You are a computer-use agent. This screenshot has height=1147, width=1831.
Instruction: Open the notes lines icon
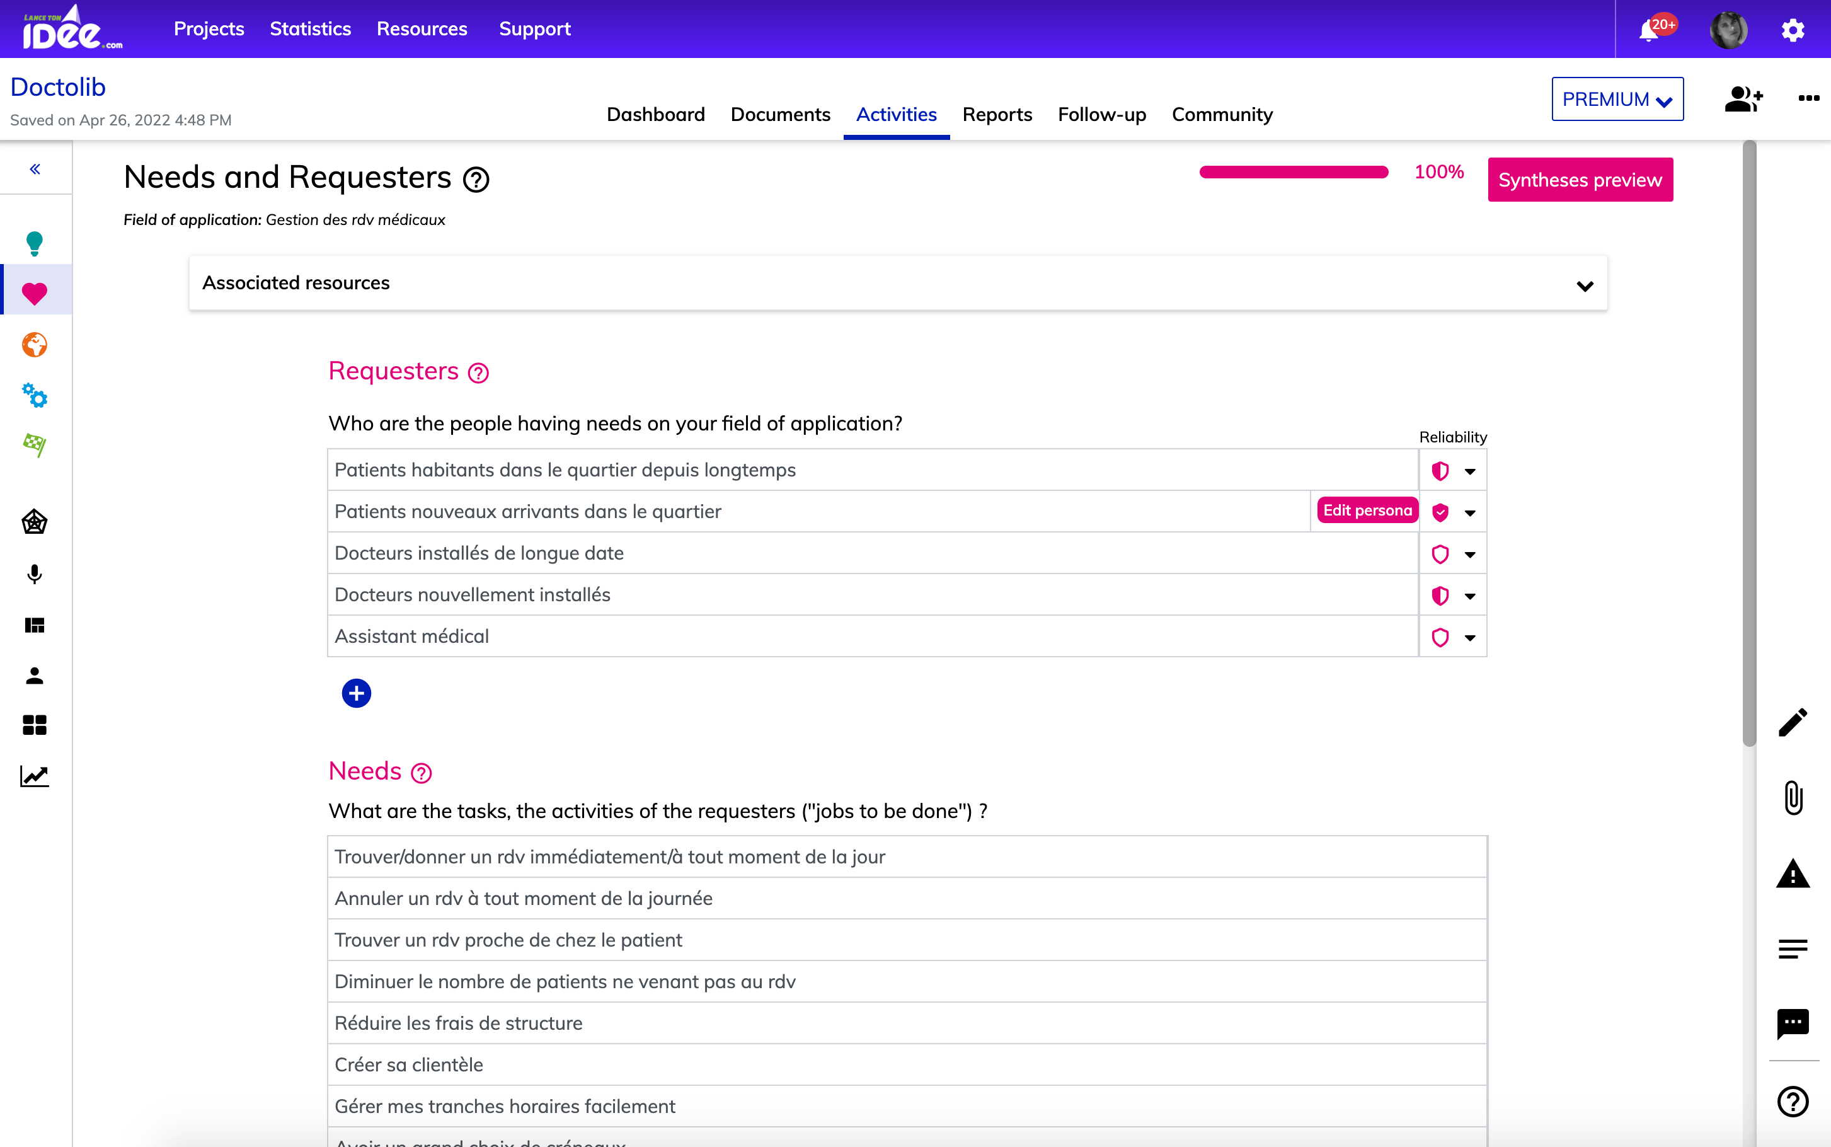tap(1793, 949)
